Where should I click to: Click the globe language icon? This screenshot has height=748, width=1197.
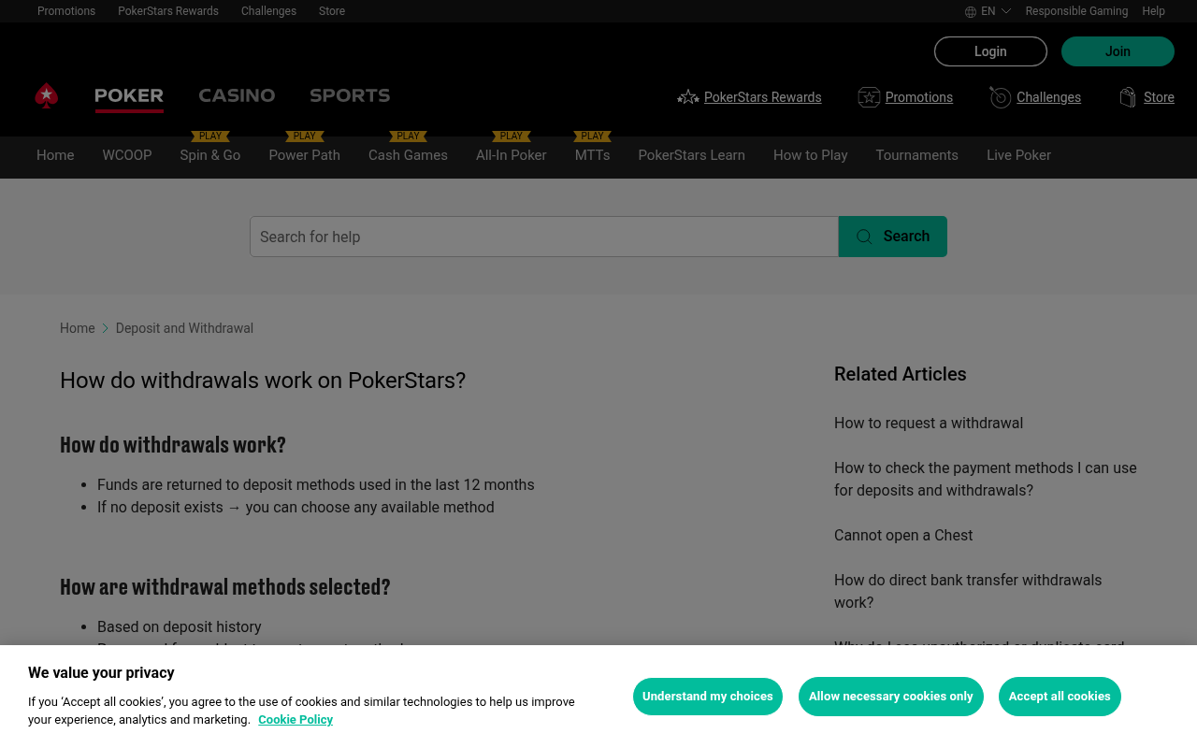click(x=971, y=12)
